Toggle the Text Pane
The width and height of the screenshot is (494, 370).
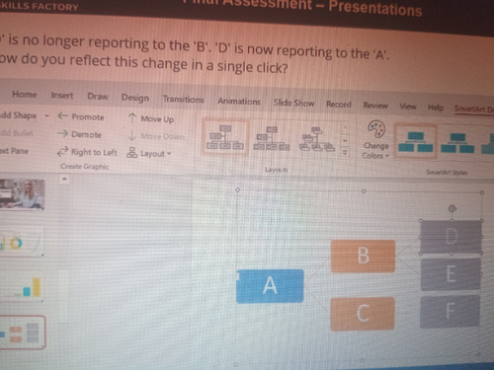(14, 151)
